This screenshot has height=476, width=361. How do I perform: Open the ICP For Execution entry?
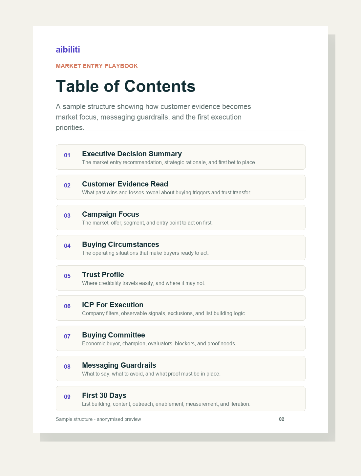pyautogui.click(x=180, y=308)
